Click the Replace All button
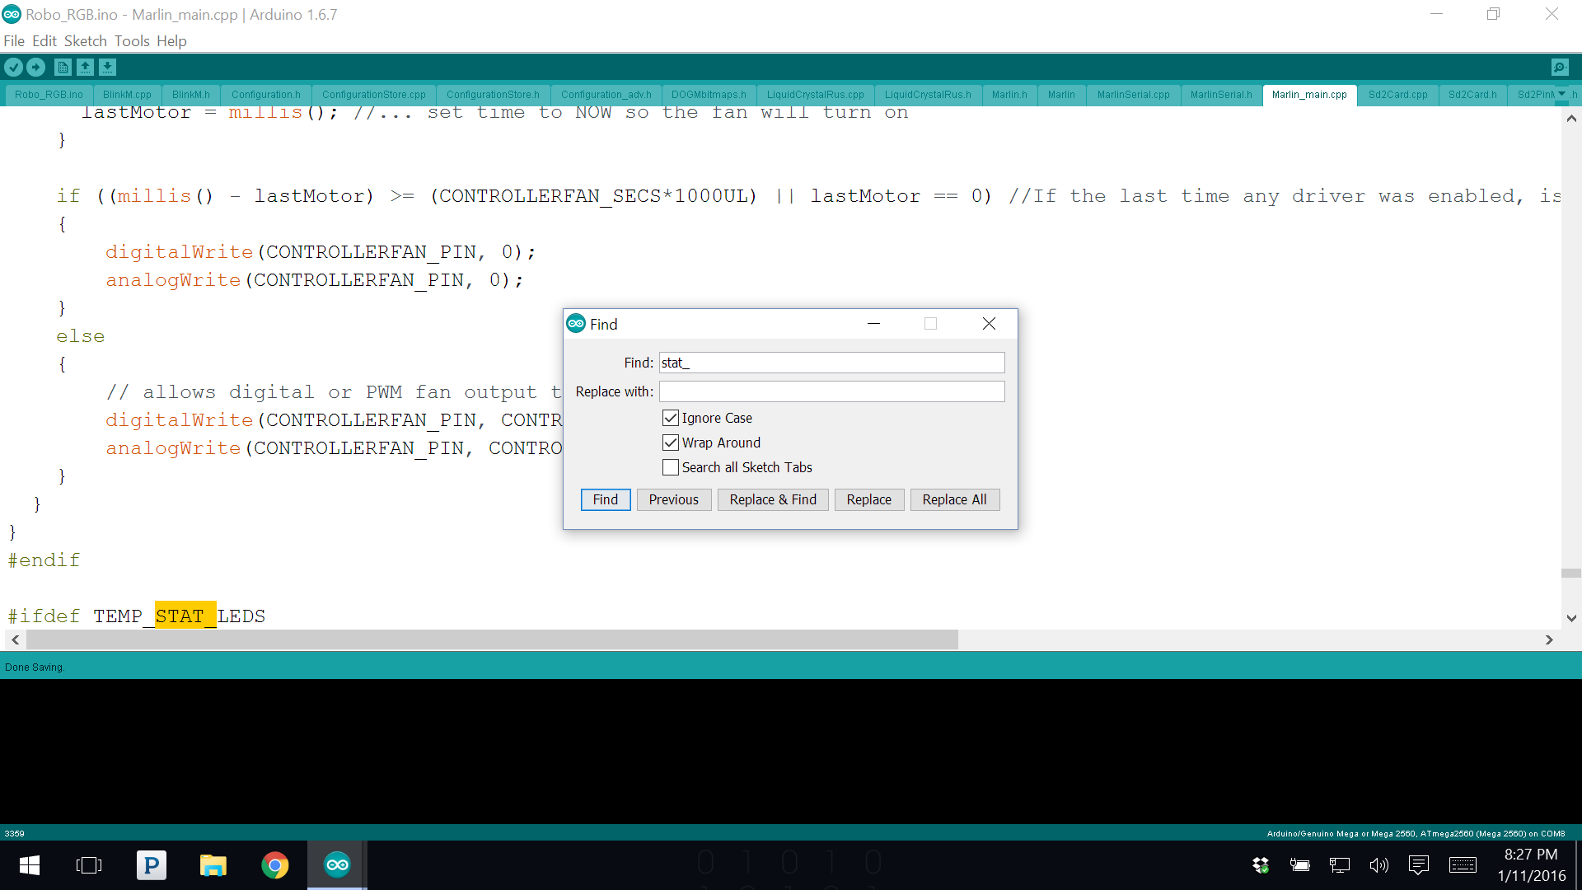 tap(954, 499)
